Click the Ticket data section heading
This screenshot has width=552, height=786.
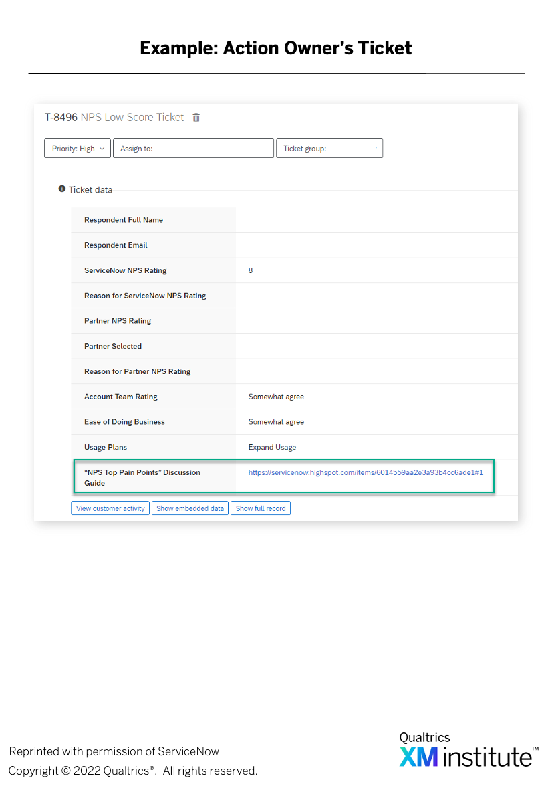point(90,189)
